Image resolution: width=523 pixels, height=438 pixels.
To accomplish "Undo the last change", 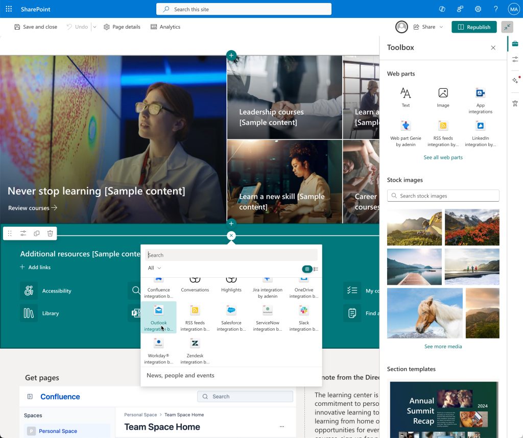I will (x=78, y=27).
